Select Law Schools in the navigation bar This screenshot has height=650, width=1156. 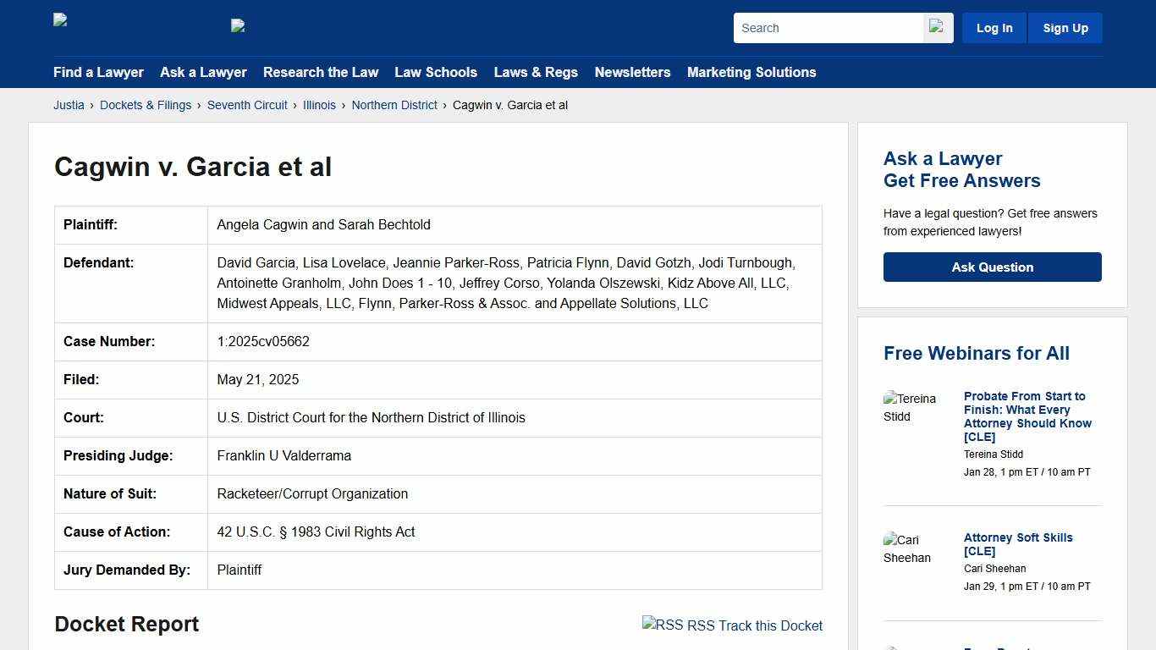436,73
